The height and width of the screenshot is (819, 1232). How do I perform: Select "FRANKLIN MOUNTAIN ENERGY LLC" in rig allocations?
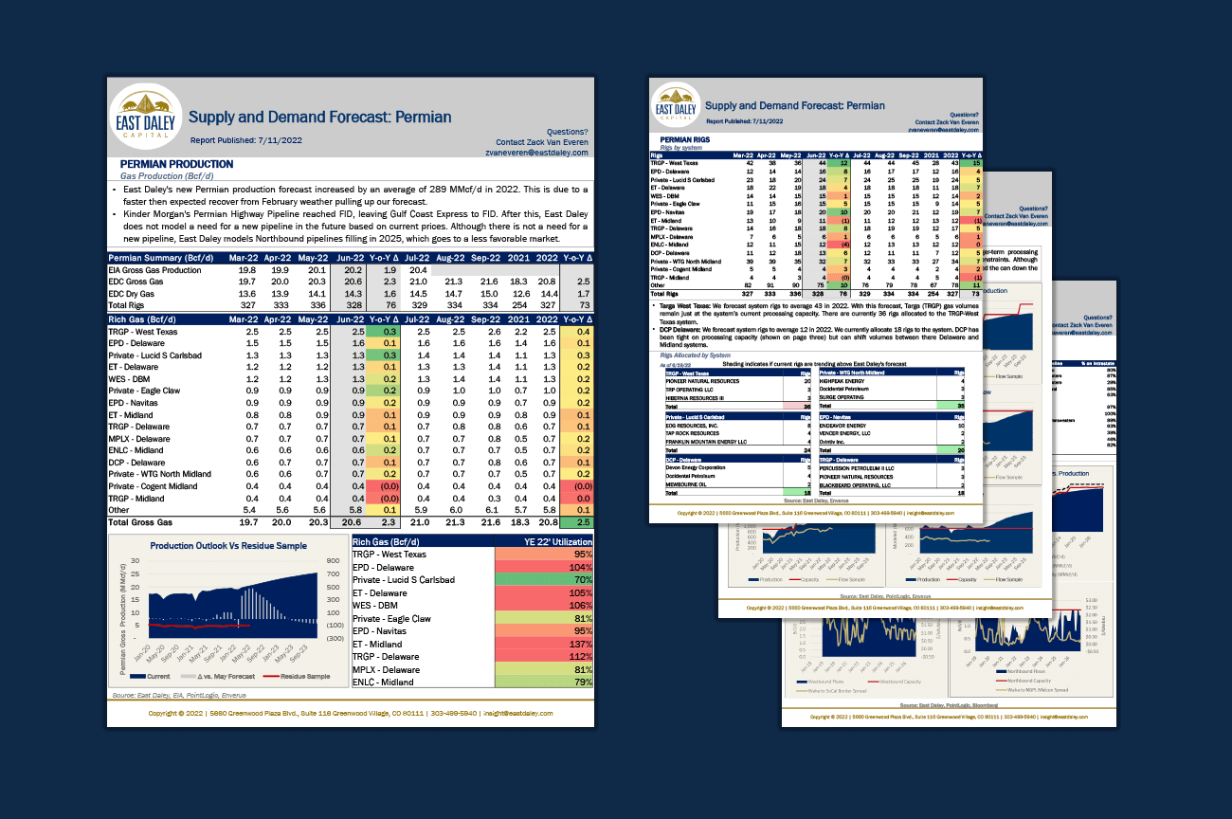tap(707, 441)
